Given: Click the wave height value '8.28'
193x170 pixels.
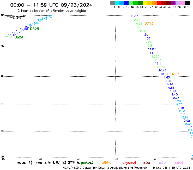Looking at the screenshot, I should coord(178,101).
